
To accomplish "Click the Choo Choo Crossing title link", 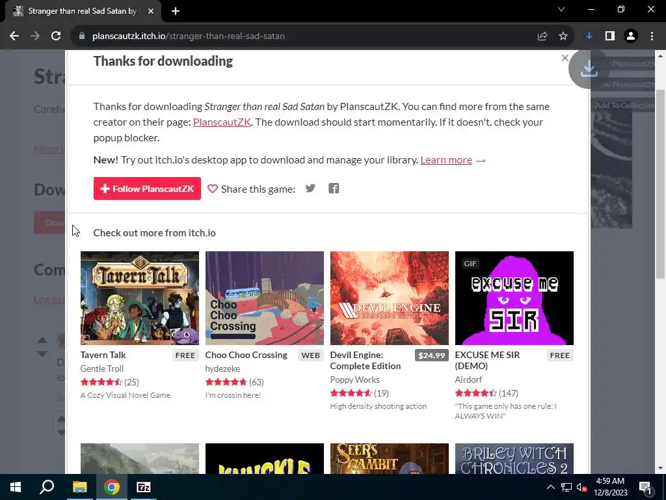I will pyautogui.click(x=246, y=355).
